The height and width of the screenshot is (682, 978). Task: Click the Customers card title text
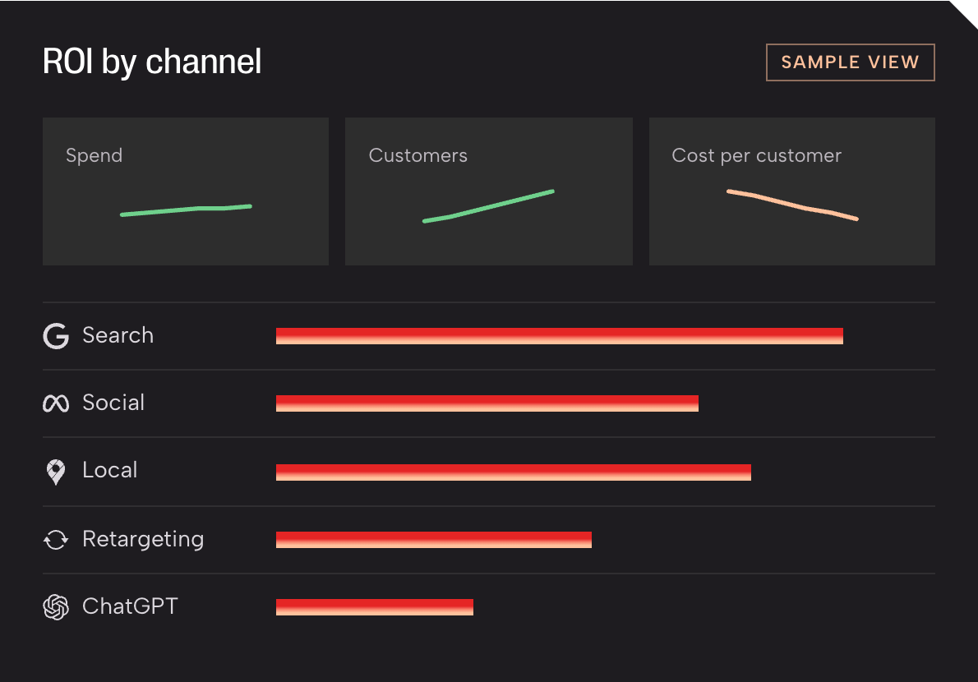(x=417, y=155)
